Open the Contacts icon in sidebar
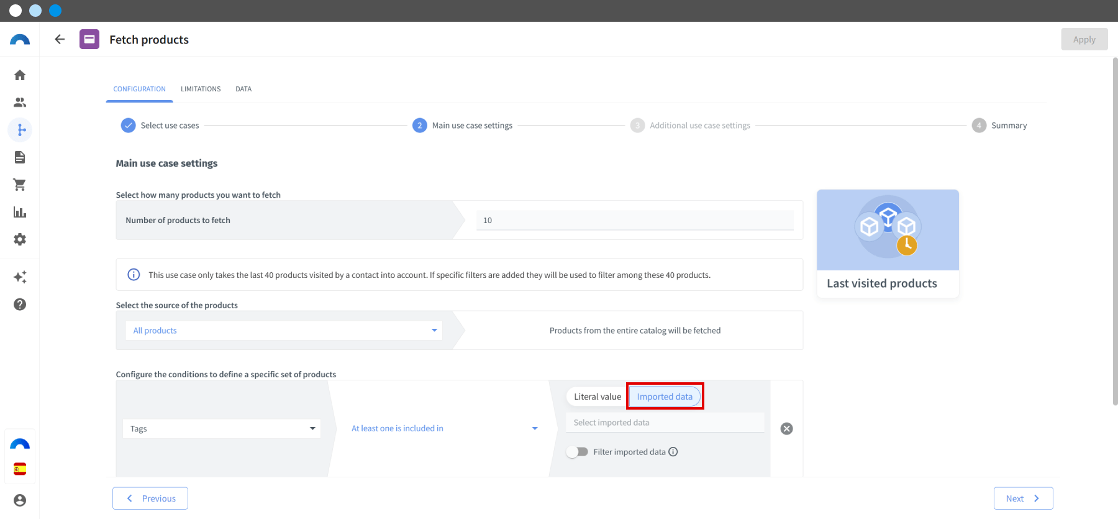Viewport: 1118px width, 519px height. [20, 103]
